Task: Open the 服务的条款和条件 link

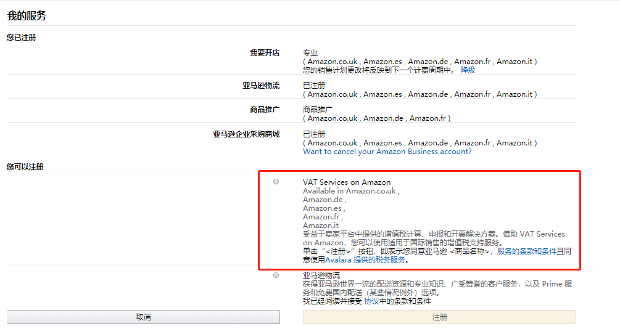Action: (x=527, y=251)
